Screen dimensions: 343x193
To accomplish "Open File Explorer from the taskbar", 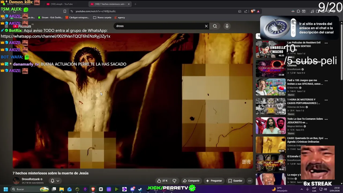I will tap(62, 189).
